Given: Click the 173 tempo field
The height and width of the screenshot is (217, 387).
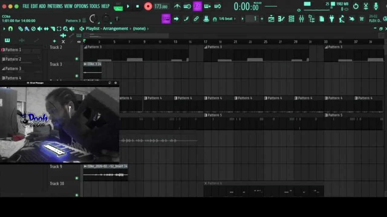Looking at the screenshot, I should [x=161, y=6].
